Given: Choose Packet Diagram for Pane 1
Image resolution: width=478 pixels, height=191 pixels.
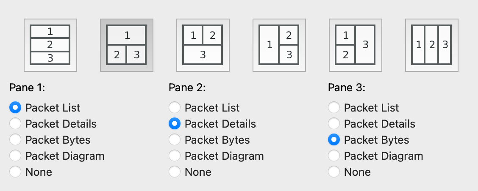Looking at the screenshot, I should point(15,156).
